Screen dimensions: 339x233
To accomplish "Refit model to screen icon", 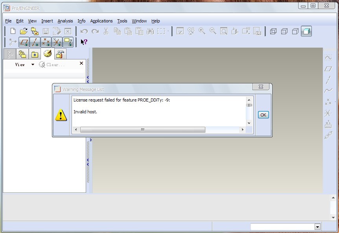I will pyautogui.click(x=224, y=31).
